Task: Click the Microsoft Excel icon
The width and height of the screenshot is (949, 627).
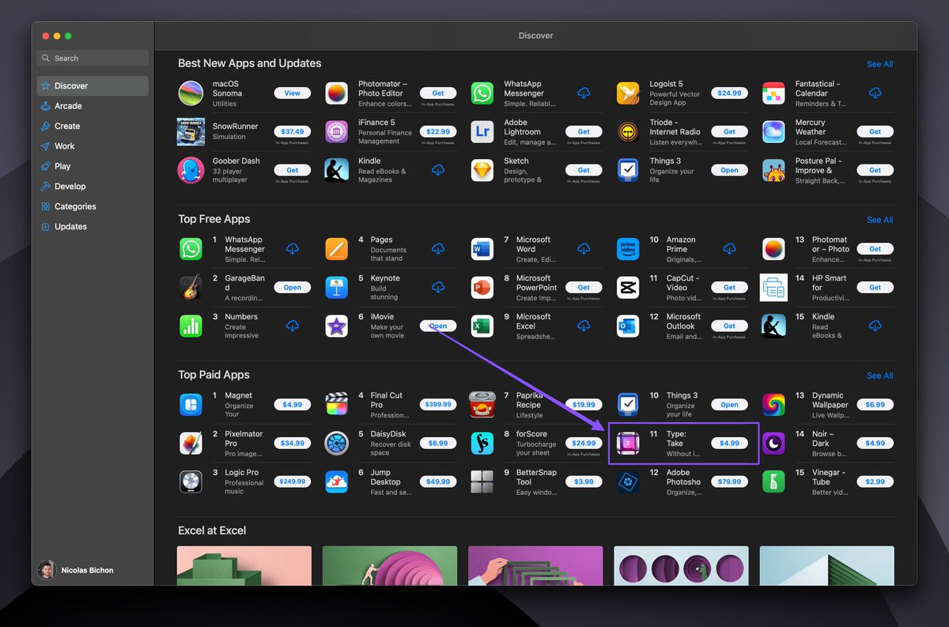Action: [x=482, y=326]
